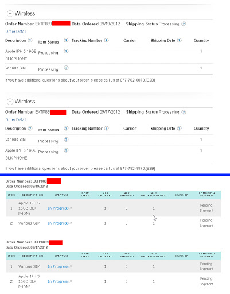Click Description help icon in 09/19/2012 order
The image size is (230, 294).
click(30, 40)
